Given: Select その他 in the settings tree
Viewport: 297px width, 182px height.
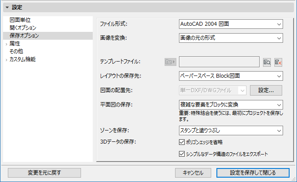Looking at the screenshot, I should pos(16,51).
